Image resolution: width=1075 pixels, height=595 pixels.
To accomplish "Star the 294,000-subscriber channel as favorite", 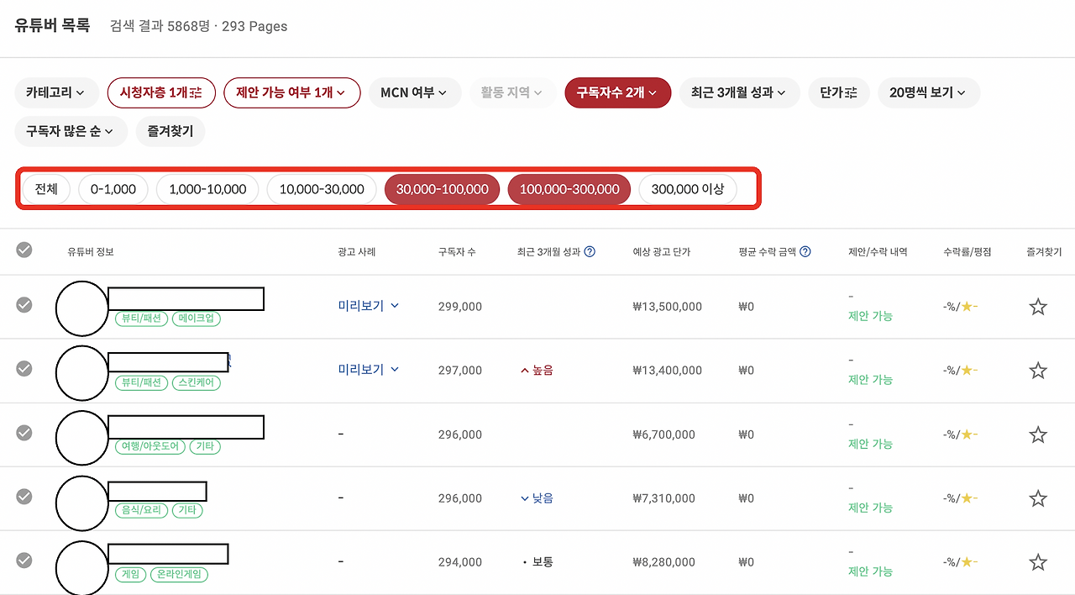I will click(x=1038, y=561).
